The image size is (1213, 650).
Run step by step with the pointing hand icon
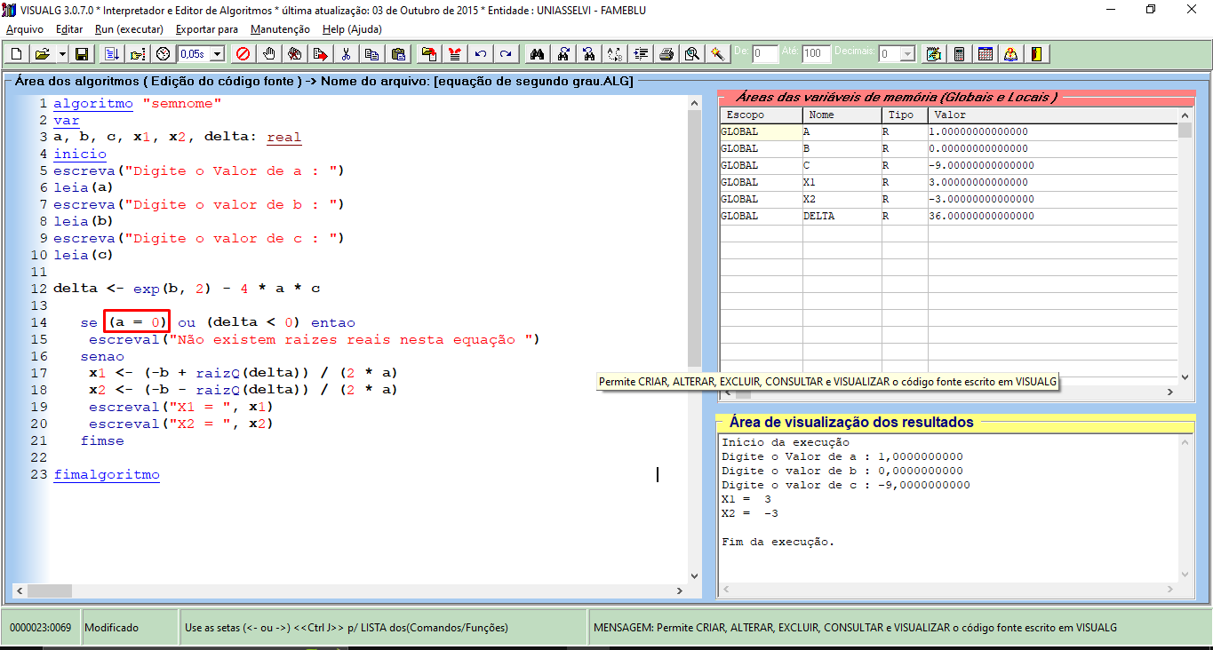pos(137,54)
